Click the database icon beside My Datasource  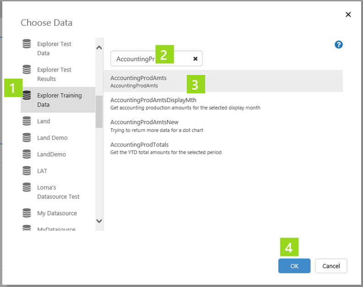(27, 213)
